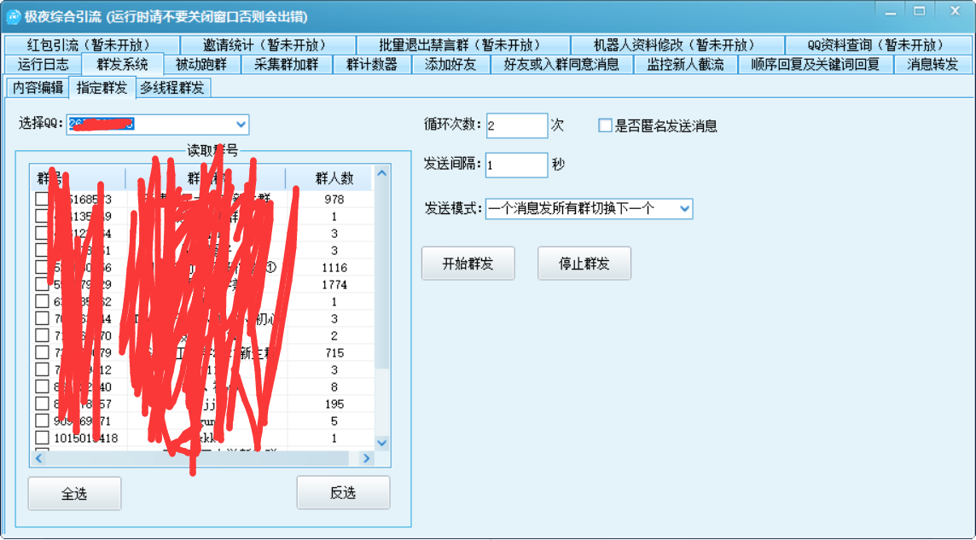Viewport: 976px width, 540px height.
Task: Click the 循环次数 input field
Action: pyautogui.click(x=517, y=125)
